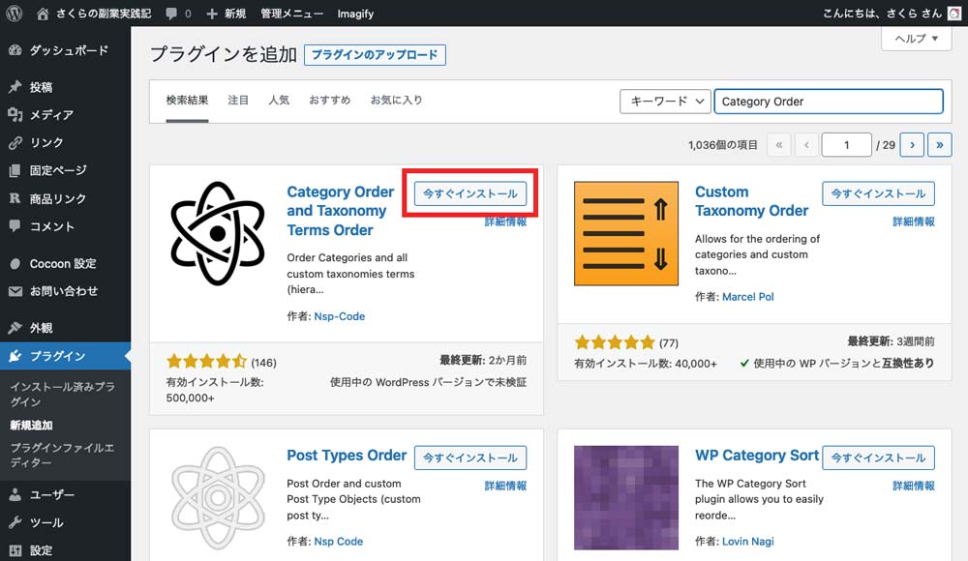Click the コメント speech bubble icon
The width and height of the screenshot is (968, 561).
(x=15, y=226)
